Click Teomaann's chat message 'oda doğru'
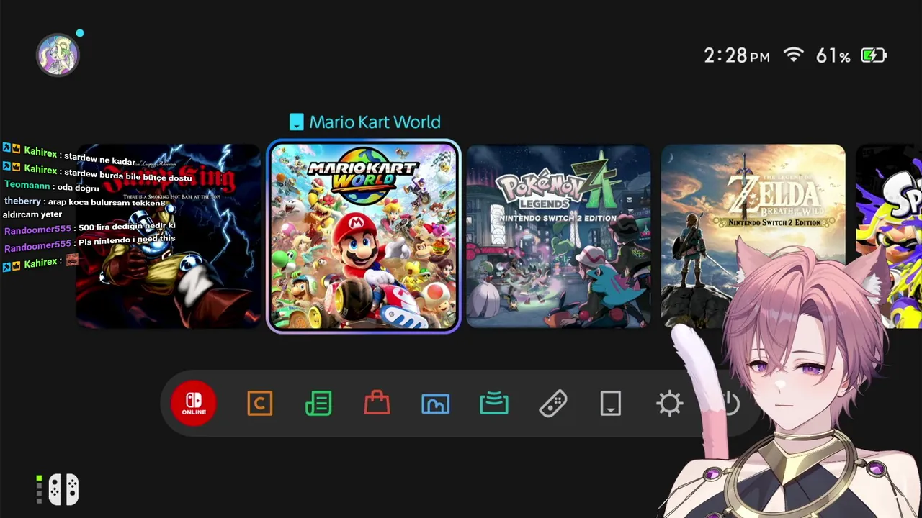 (78, 188)
